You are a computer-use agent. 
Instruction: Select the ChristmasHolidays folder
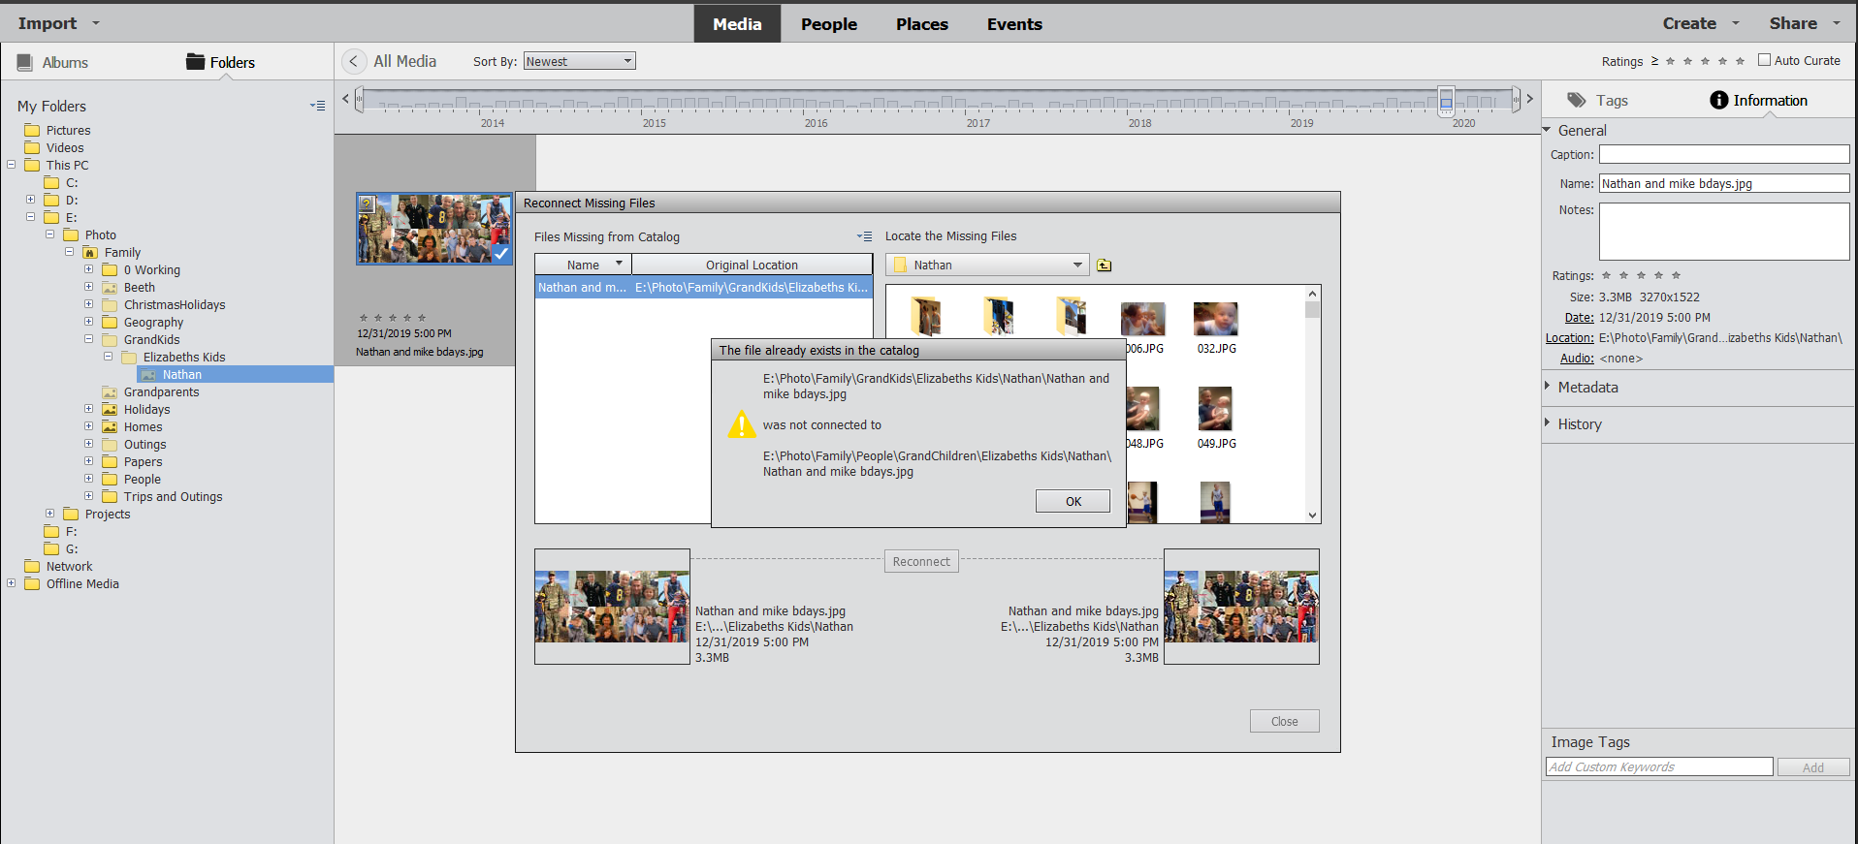click(x=175, y=305)
